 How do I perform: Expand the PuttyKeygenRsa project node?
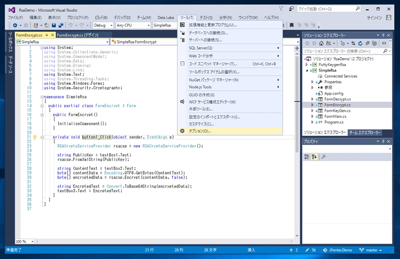click(307, 65)
